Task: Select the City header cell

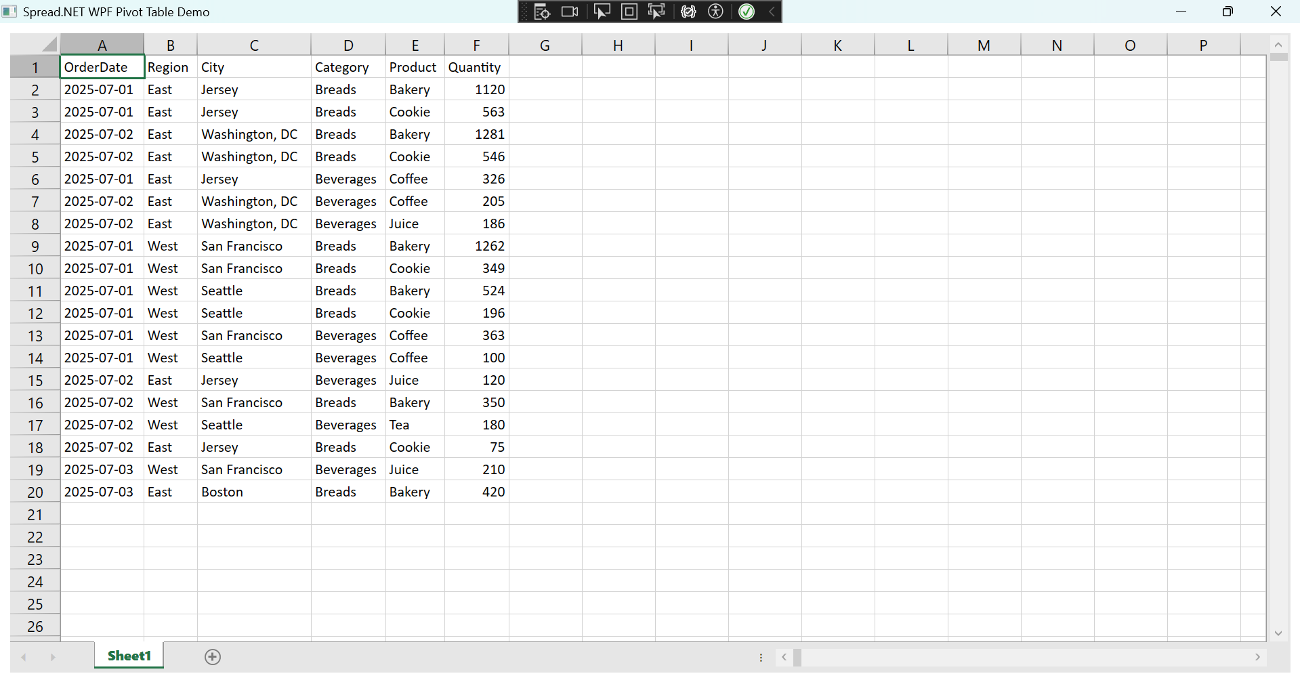Action: click(x=254, y=67)
